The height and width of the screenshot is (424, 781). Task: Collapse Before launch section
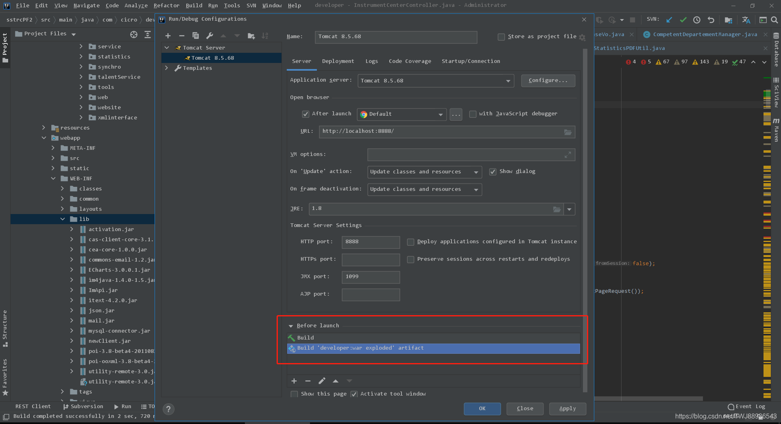[x=291, y=326]
